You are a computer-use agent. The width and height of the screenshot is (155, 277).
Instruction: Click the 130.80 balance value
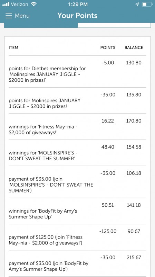click(x=134, y=63)
